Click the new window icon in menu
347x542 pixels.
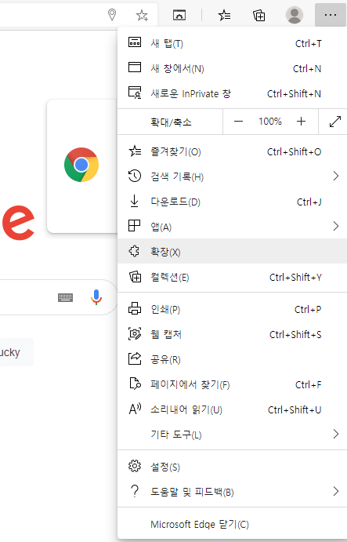click(135, 67)
